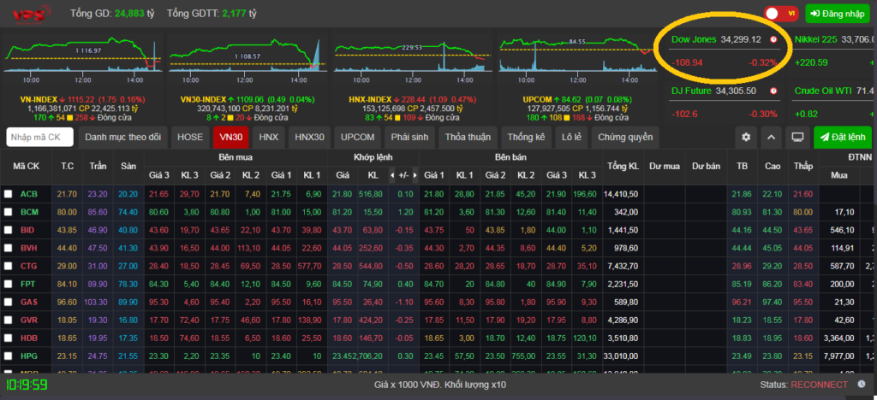Click the GVR ticker symbol

click(x=29, y=321)
